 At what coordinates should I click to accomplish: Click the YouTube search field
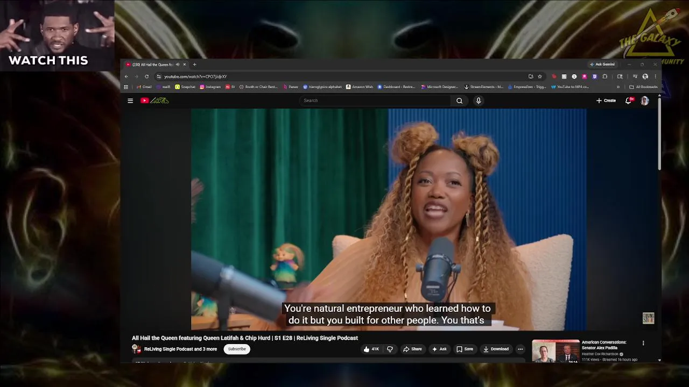pos(375,101)
